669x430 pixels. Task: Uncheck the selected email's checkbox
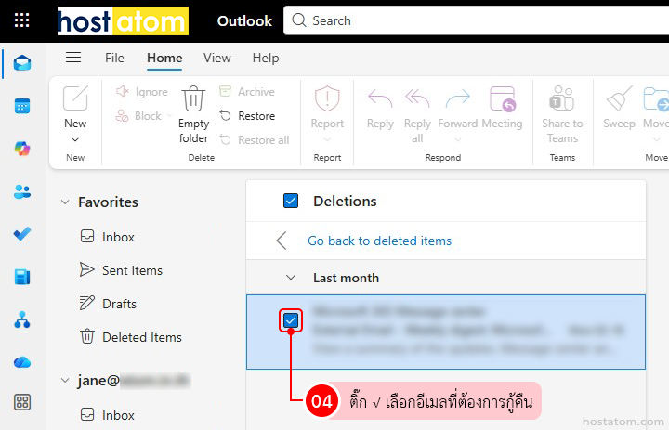click(291, 320)
